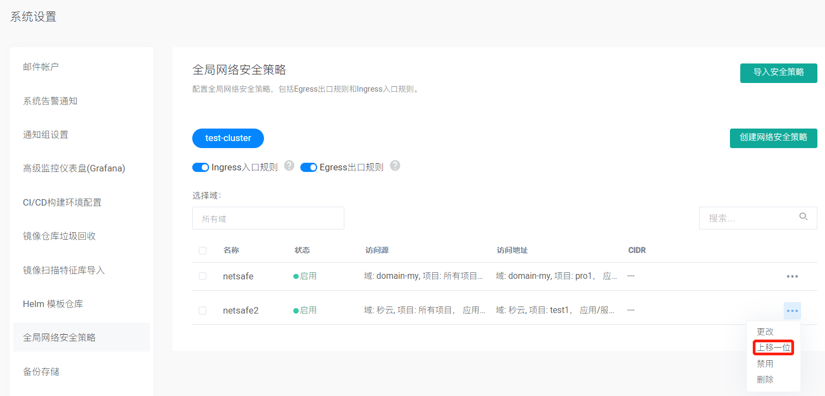Select 删除 in the context menu
825x396 pixels.
click(x=765, y=380)
